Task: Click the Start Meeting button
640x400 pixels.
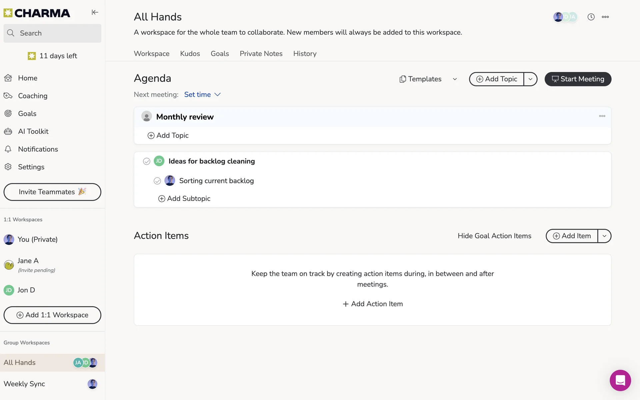Action: [578, 79]
